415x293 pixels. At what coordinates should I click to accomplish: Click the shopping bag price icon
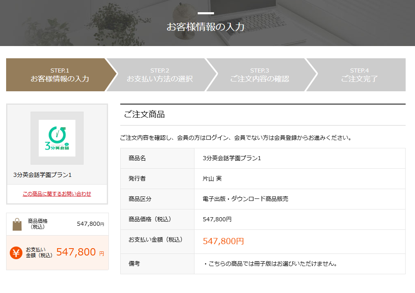tap(17, 224)
